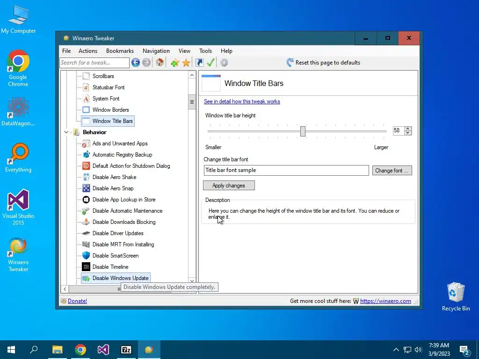Increase title bar height with up spinner
Screen dimensions: 479x359
click(x=407, y=129)
